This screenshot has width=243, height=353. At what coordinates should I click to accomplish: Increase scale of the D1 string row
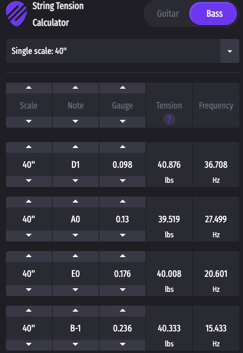29,147
